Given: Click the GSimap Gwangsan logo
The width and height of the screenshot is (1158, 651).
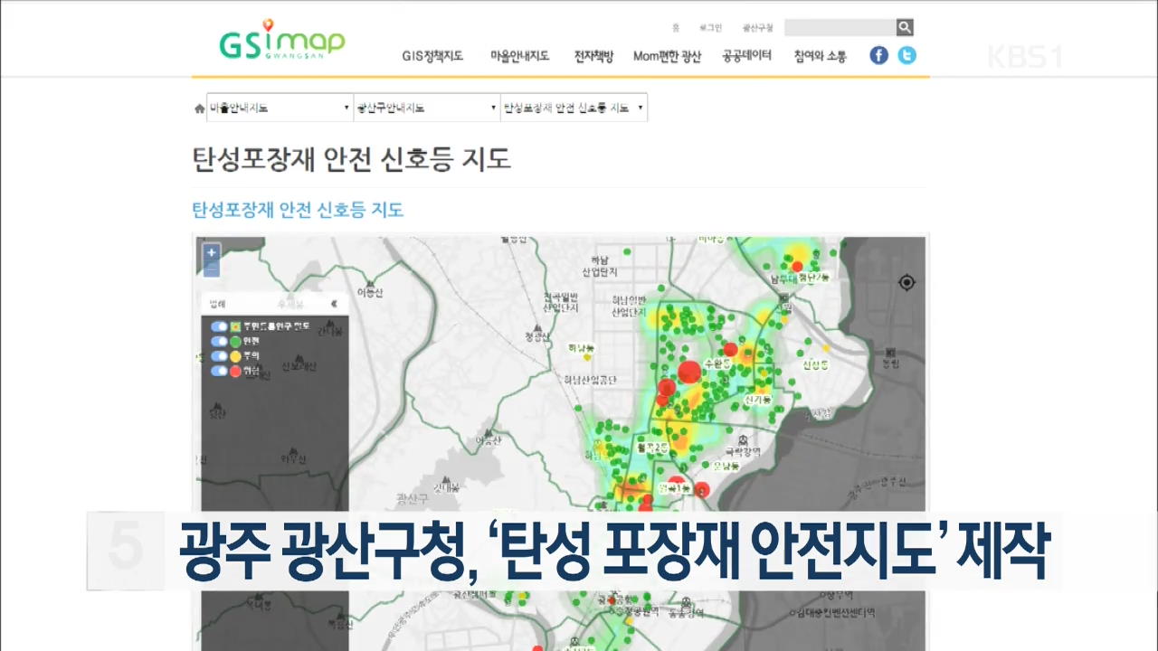Looking at the screenshot, I should [x=281, y=41].
